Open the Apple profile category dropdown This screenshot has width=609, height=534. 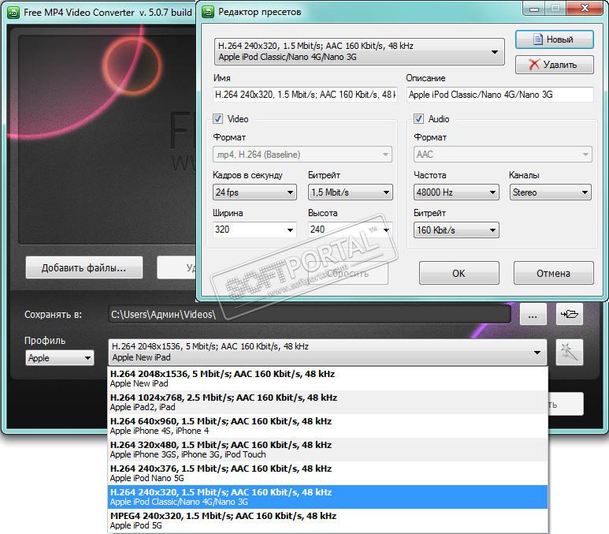click(60, 358)
